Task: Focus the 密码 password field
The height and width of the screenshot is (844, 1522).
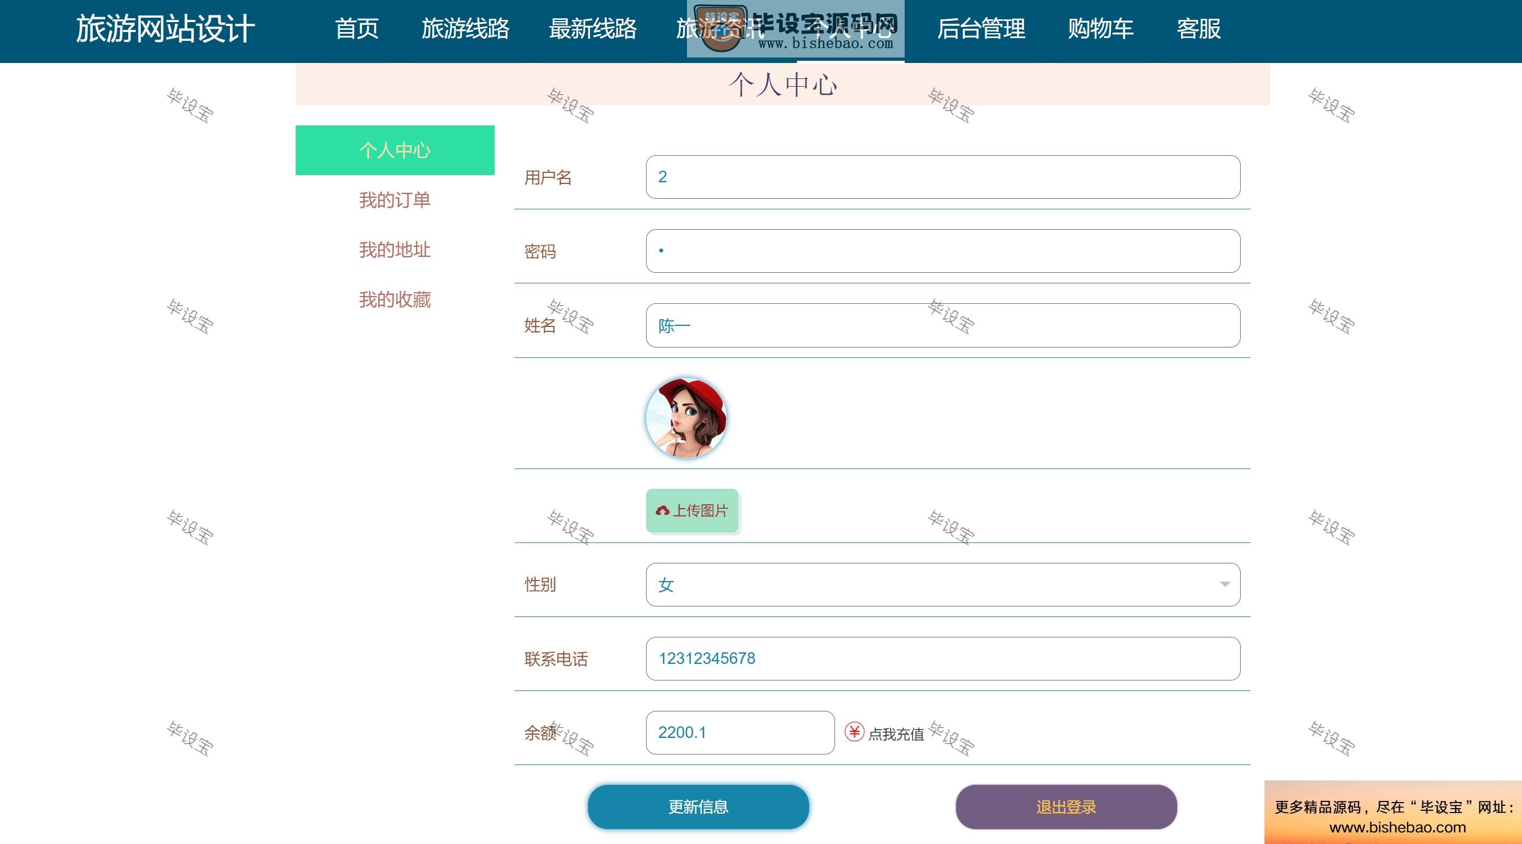Action: click(x=943, y=250)
